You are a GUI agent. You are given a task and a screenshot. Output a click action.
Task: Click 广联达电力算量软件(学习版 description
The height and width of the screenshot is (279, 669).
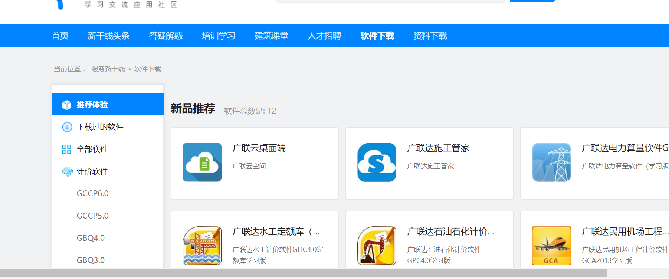click(x=625, y=166)
